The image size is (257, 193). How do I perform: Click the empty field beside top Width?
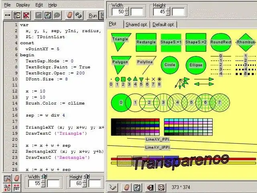(137, 12)
